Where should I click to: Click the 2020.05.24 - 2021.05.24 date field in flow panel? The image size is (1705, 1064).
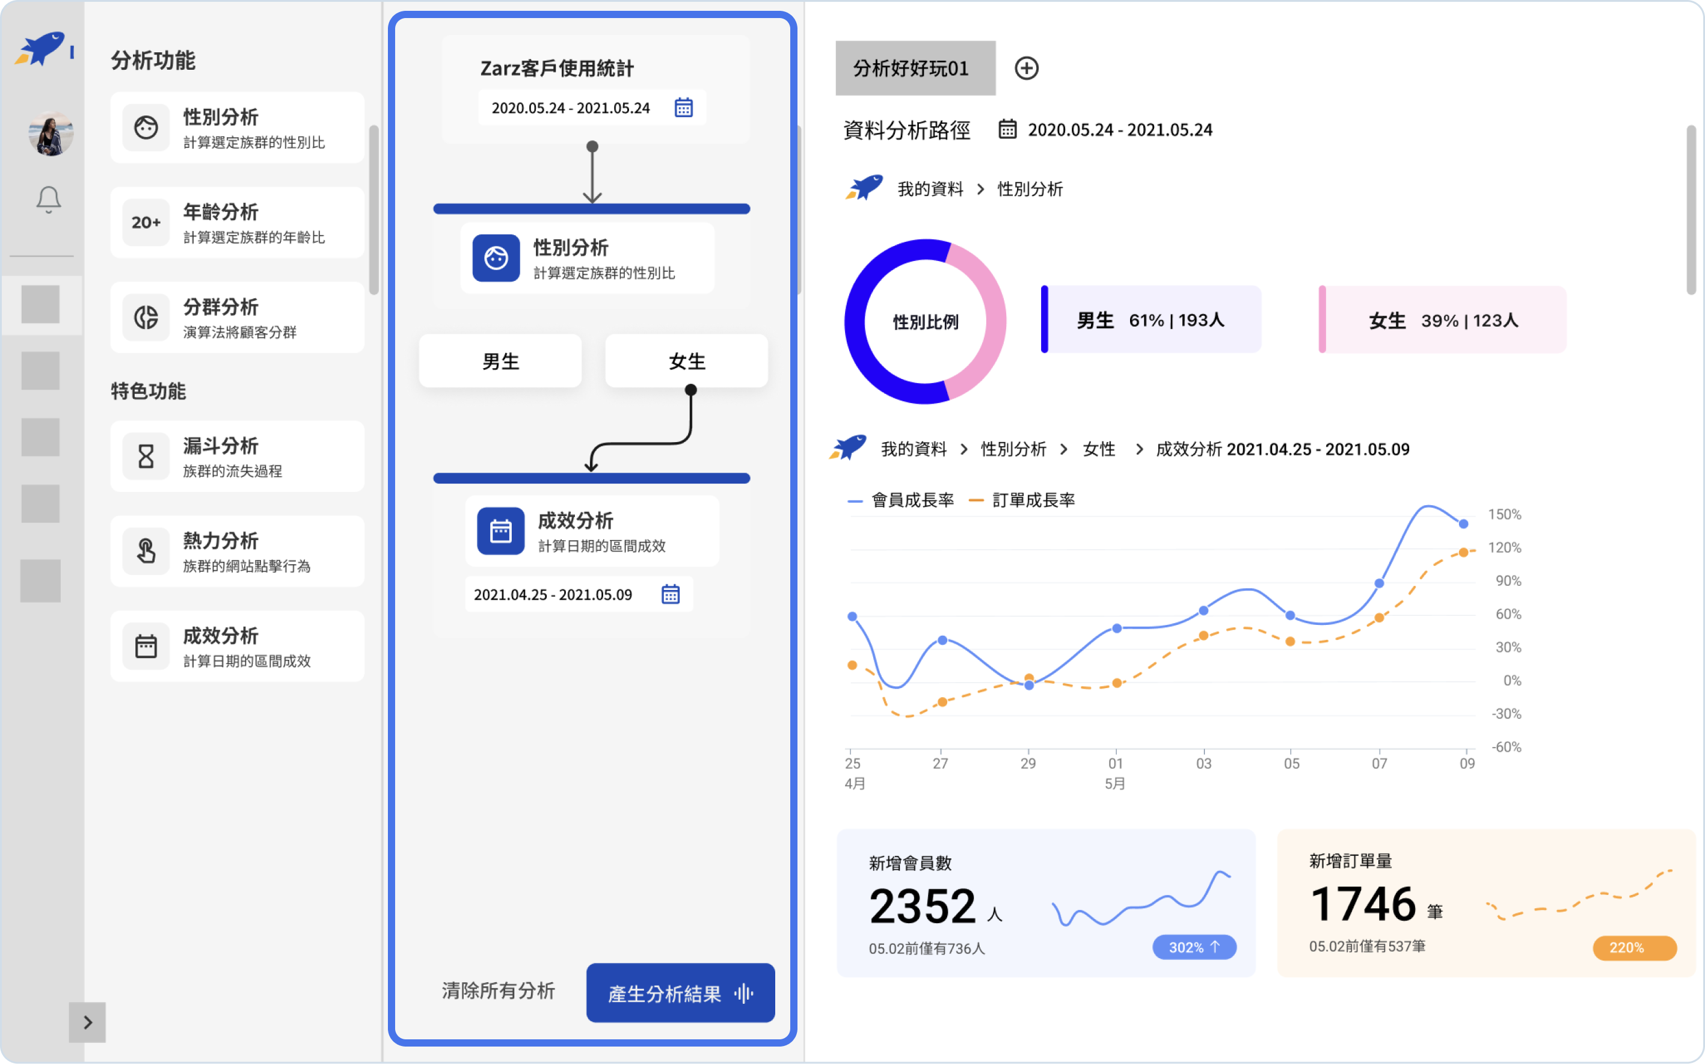(592, 108)
